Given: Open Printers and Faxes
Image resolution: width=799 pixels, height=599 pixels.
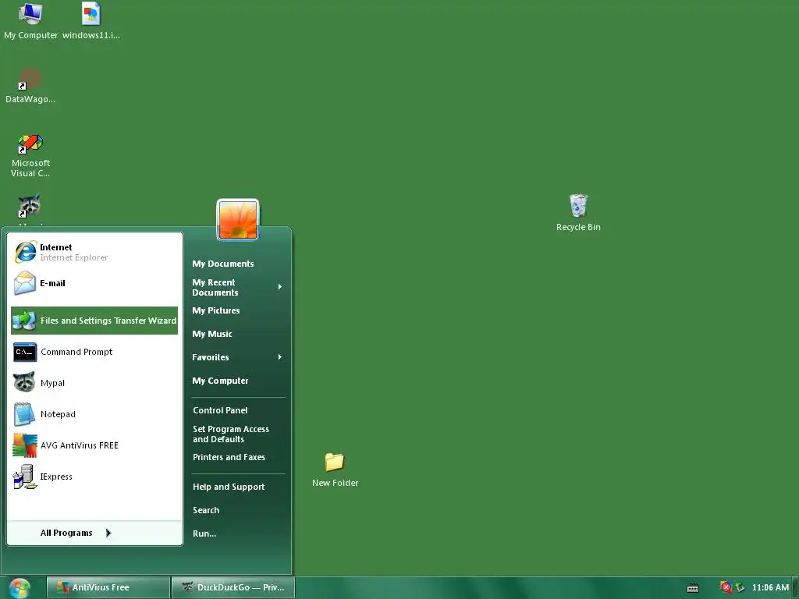Looking at the screenshot, I should tap(229, 457).
